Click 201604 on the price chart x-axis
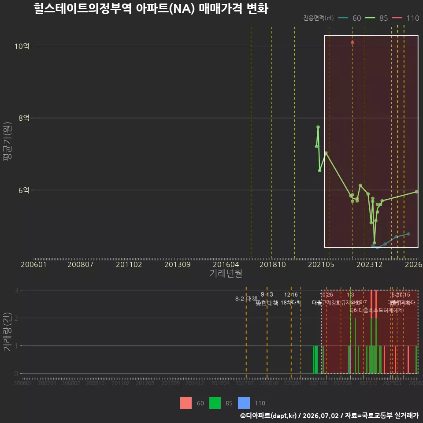This screenshot has width=423, height=423. click(x=226, y=264)
